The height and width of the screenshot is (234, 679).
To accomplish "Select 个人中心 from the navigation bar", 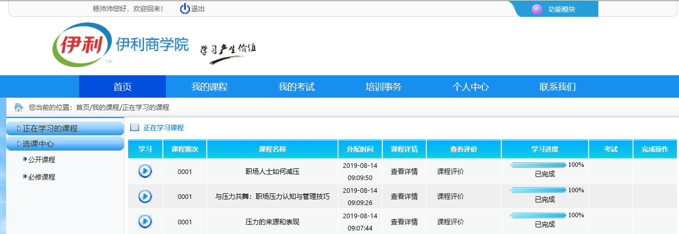I will coord(470,87).
